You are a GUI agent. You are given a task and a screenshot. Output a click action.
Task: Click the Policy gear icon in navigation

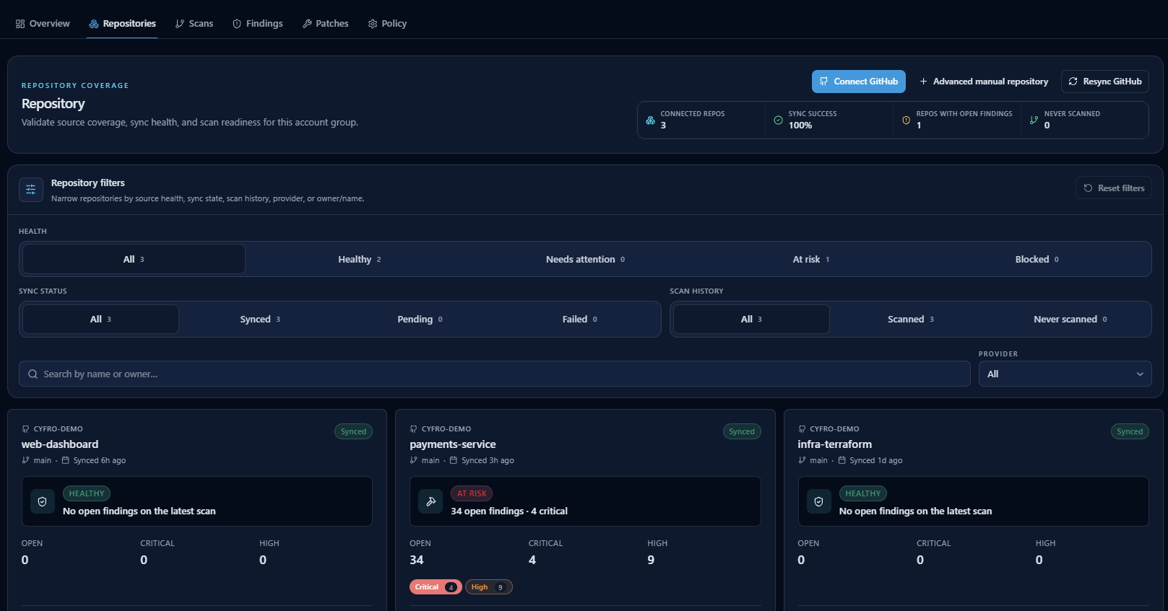click(x=373, y=24)
